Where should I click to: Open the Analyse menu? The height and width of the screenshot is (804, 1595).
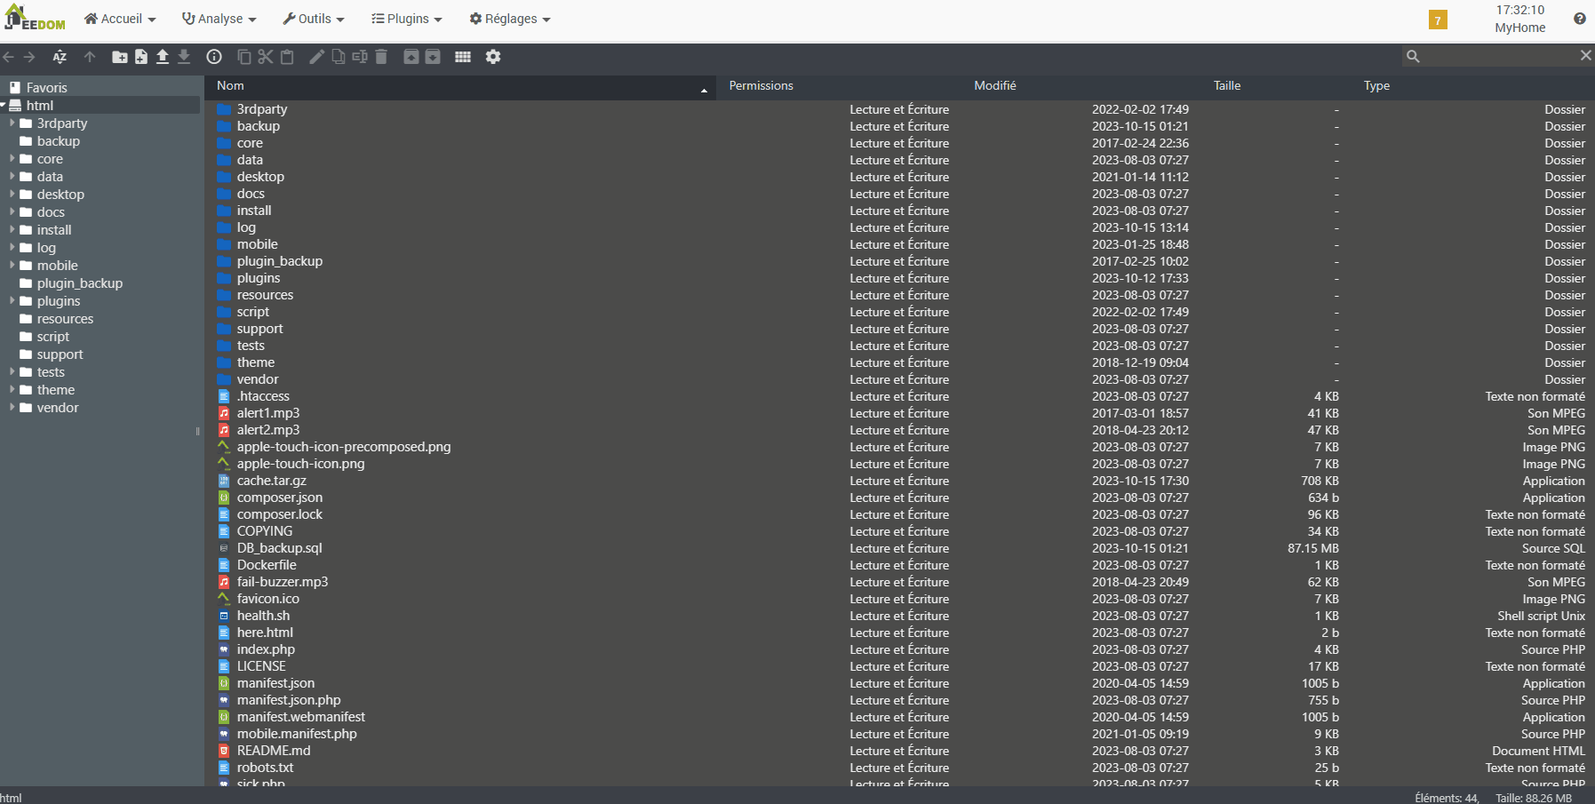point(219,19)
